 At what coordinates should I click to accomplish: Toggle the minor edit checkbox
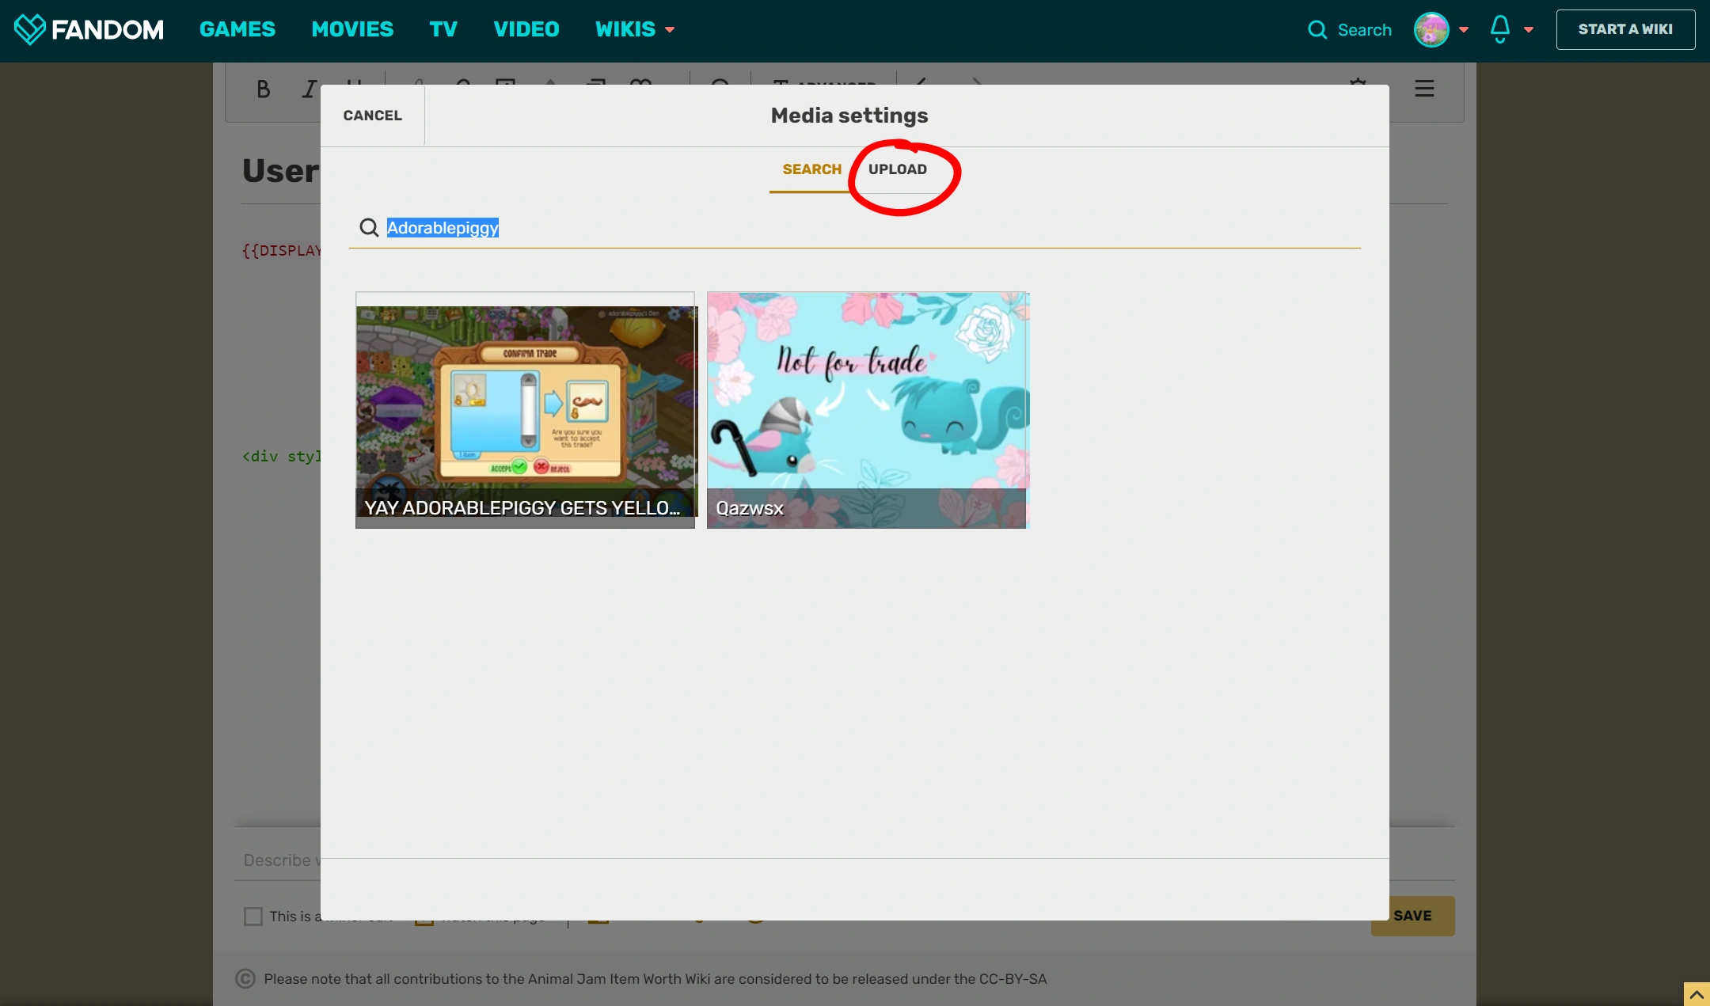pos(253,917)
